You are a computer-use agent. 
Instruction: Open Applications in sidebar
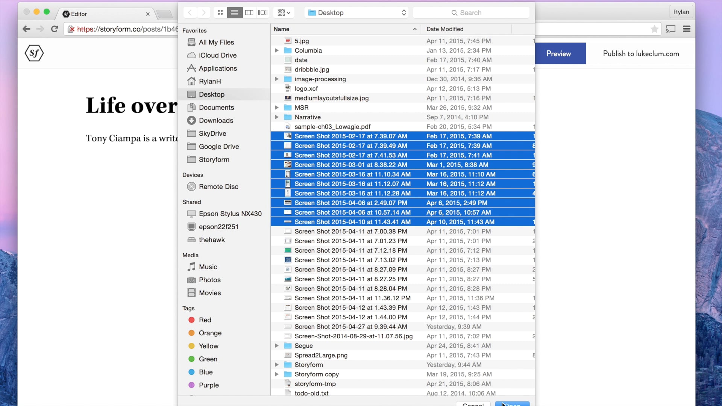point(224,68)
